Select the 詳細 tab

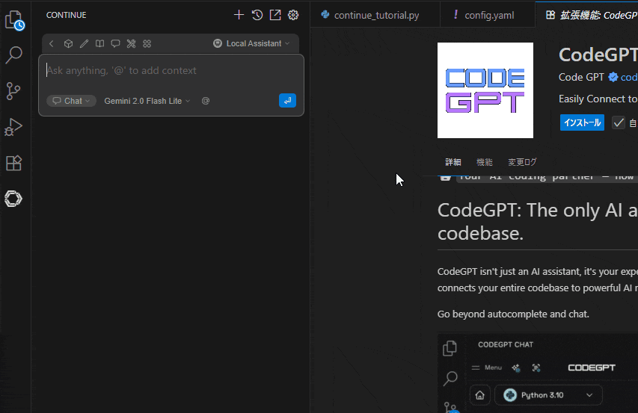[453, 162]
